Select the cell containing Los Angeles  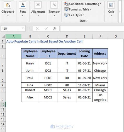coord(100,97)
